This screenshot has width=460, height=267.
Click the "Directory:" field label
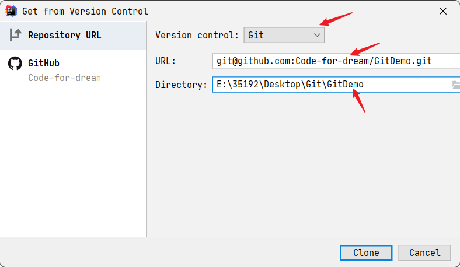[x=181, y=85]
